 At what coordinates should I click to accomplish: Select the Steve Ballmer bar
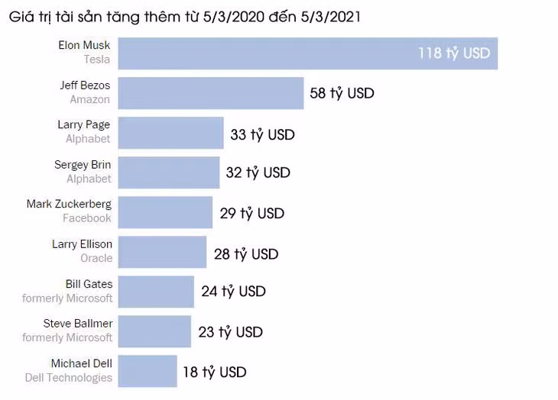coord(154,331)
